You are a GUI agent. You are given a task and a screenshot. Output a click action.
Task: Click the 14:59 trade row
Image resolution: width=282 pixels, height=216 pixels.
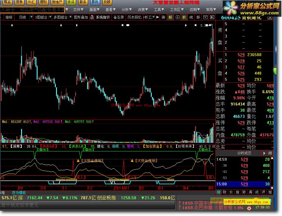(243, 160)
